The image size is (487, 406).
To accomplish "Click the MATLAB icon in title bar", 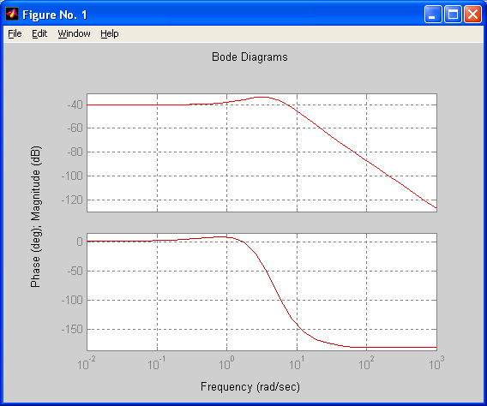I will click(x=12, y=14).
